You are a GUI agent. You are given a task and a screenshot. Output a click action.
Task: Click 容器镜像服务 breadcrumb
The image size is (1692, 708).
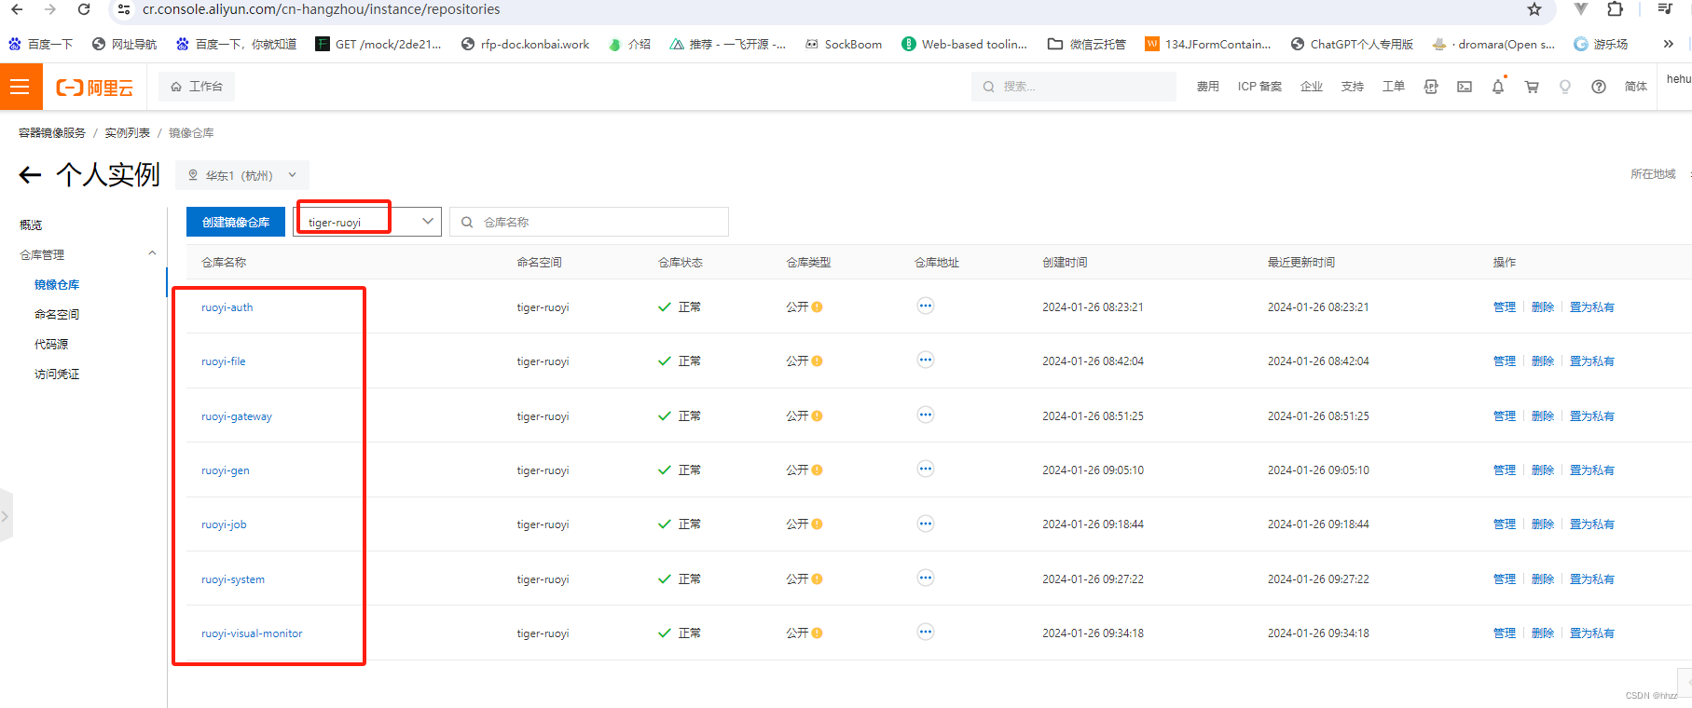[52, 133]
